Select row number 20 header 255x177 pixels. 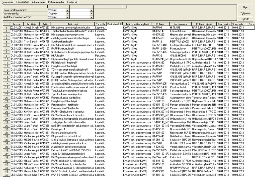point(7,94)
